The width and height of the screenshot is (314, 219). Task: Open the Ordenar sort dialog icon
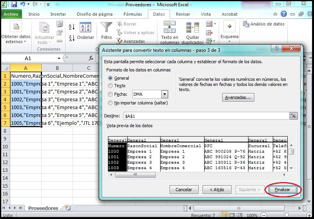click(x=85, y=27)
